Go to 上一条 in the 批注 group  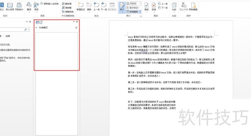pos(97,7)
